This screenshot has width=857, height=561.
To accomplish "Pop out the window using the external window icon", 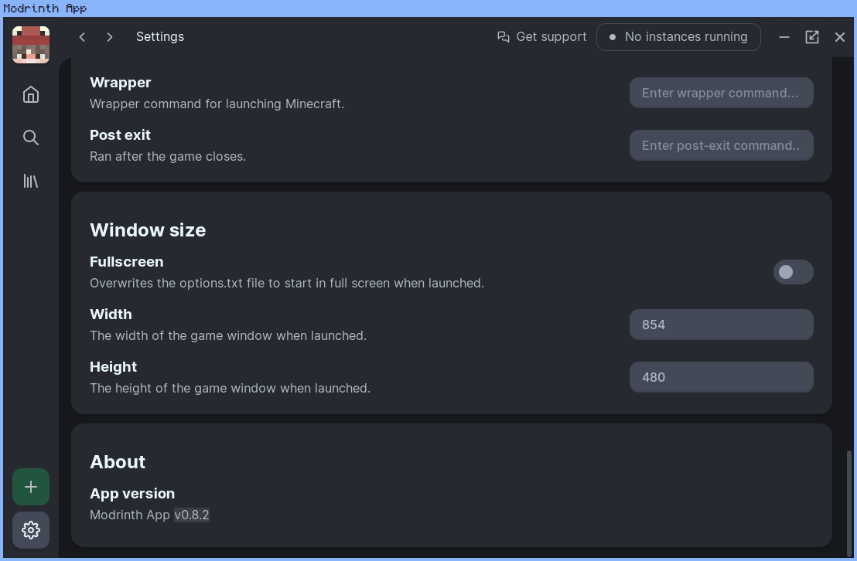I will pos(811,36).
